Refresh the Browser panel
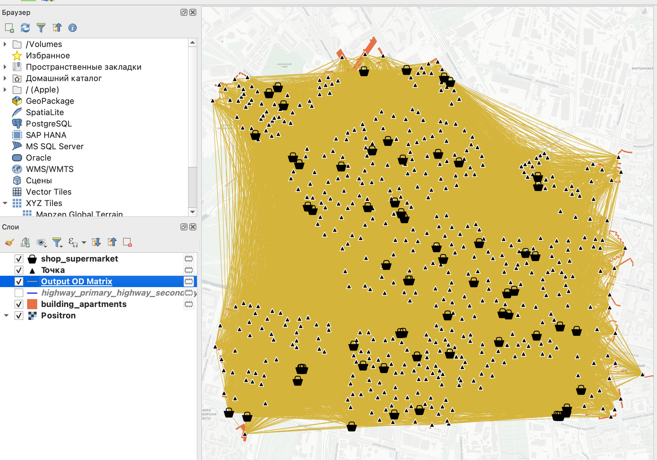Viewport: 657px width, 460px height. pos(25,28)
